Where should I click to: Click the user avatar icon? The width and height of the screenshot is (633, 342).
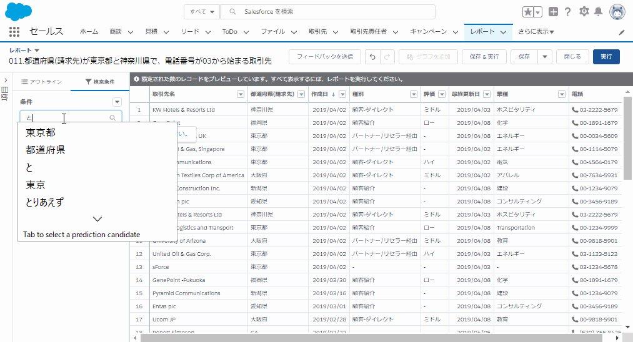pos(617,12)
